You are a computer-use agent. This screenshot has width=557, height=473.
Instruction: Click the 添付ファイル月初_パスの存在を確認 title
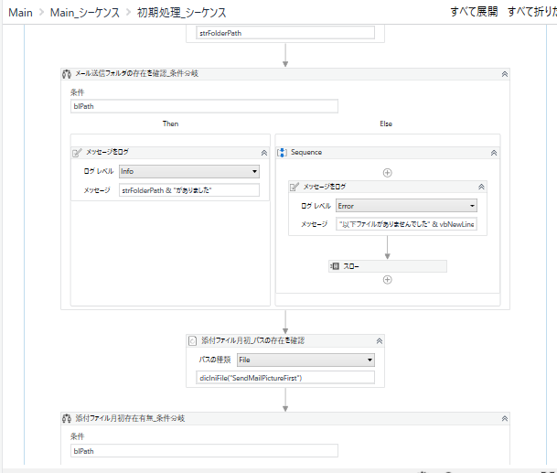tap(252, 340)
